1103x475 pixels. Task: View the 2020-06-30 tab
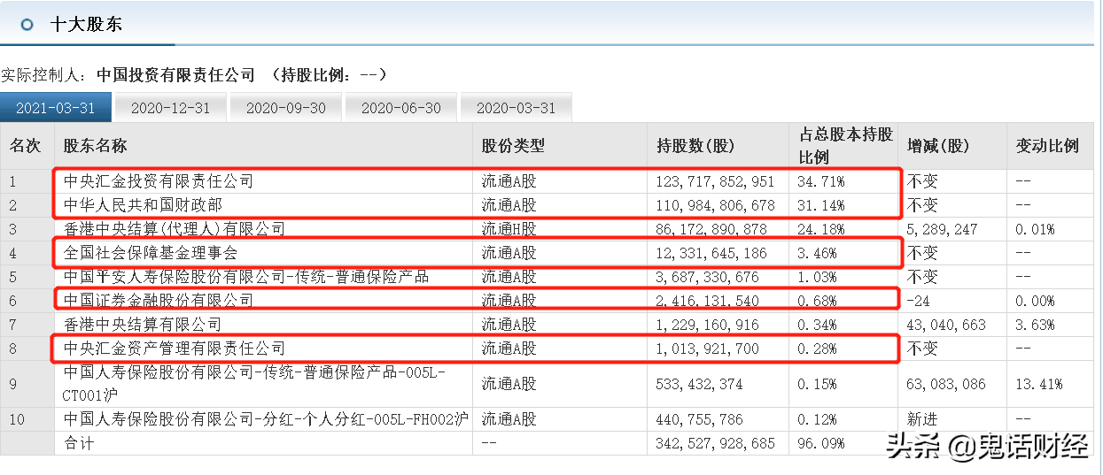pos(400,107)
